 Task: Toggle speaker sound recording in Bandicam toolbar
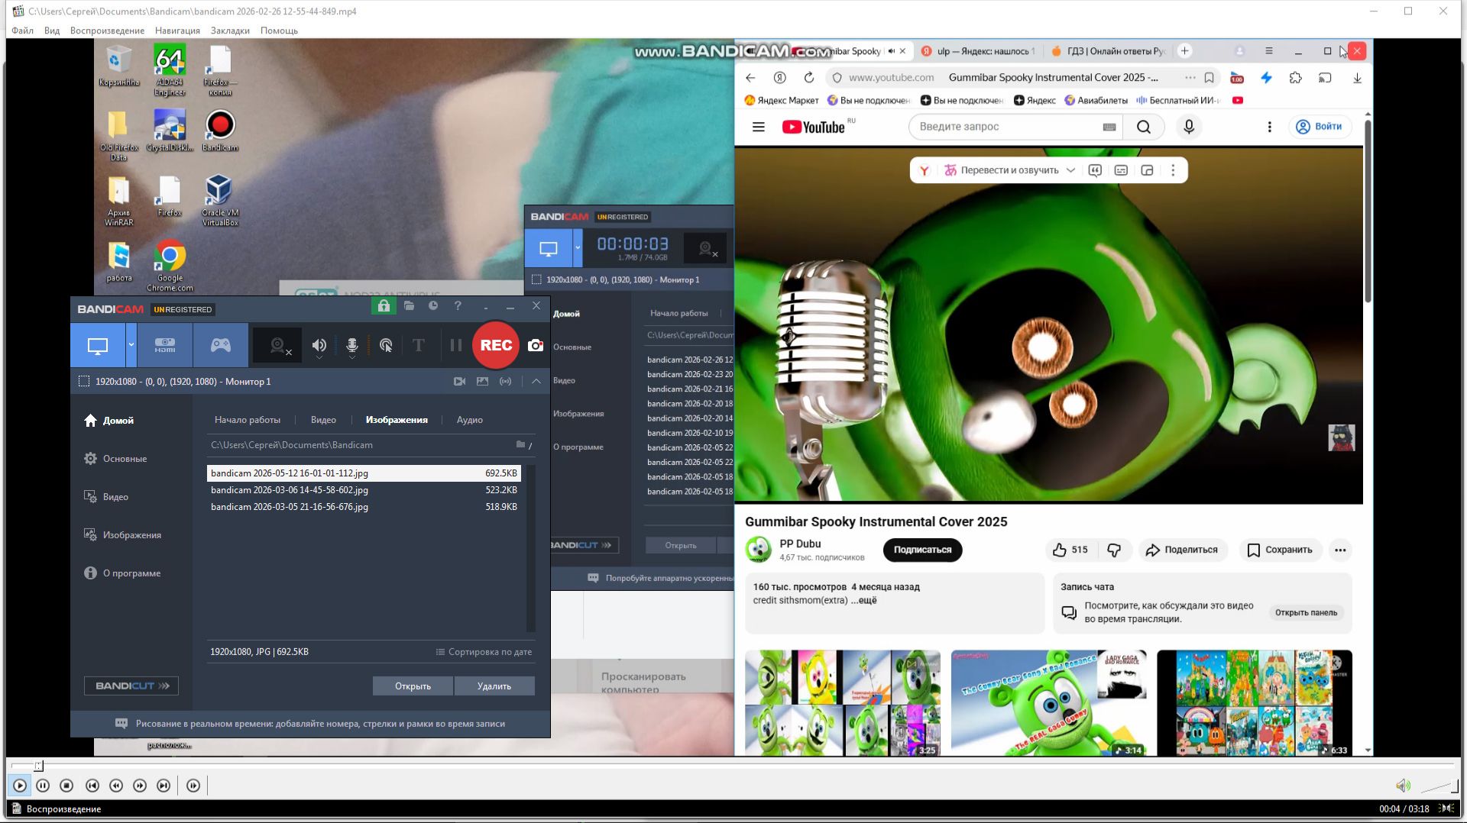pos(319,346)
